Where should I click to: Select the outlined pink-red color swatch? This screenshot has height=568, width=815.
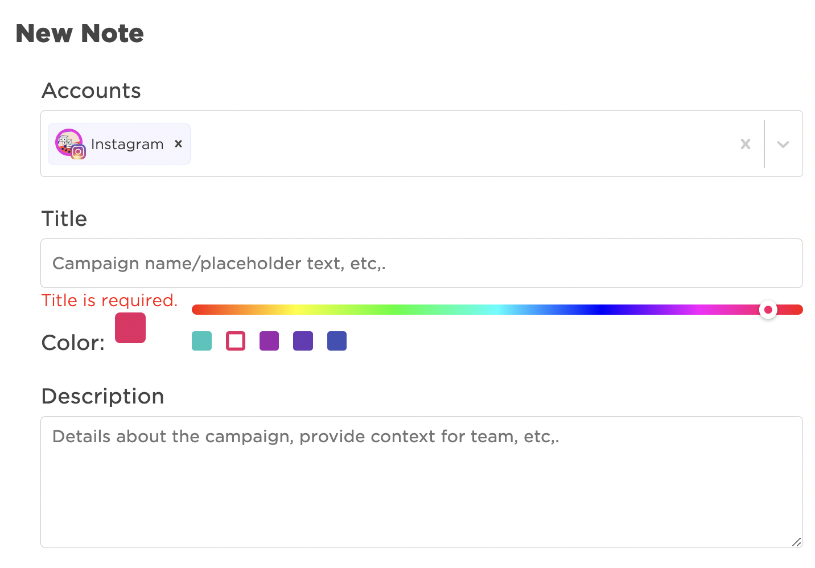236,341
